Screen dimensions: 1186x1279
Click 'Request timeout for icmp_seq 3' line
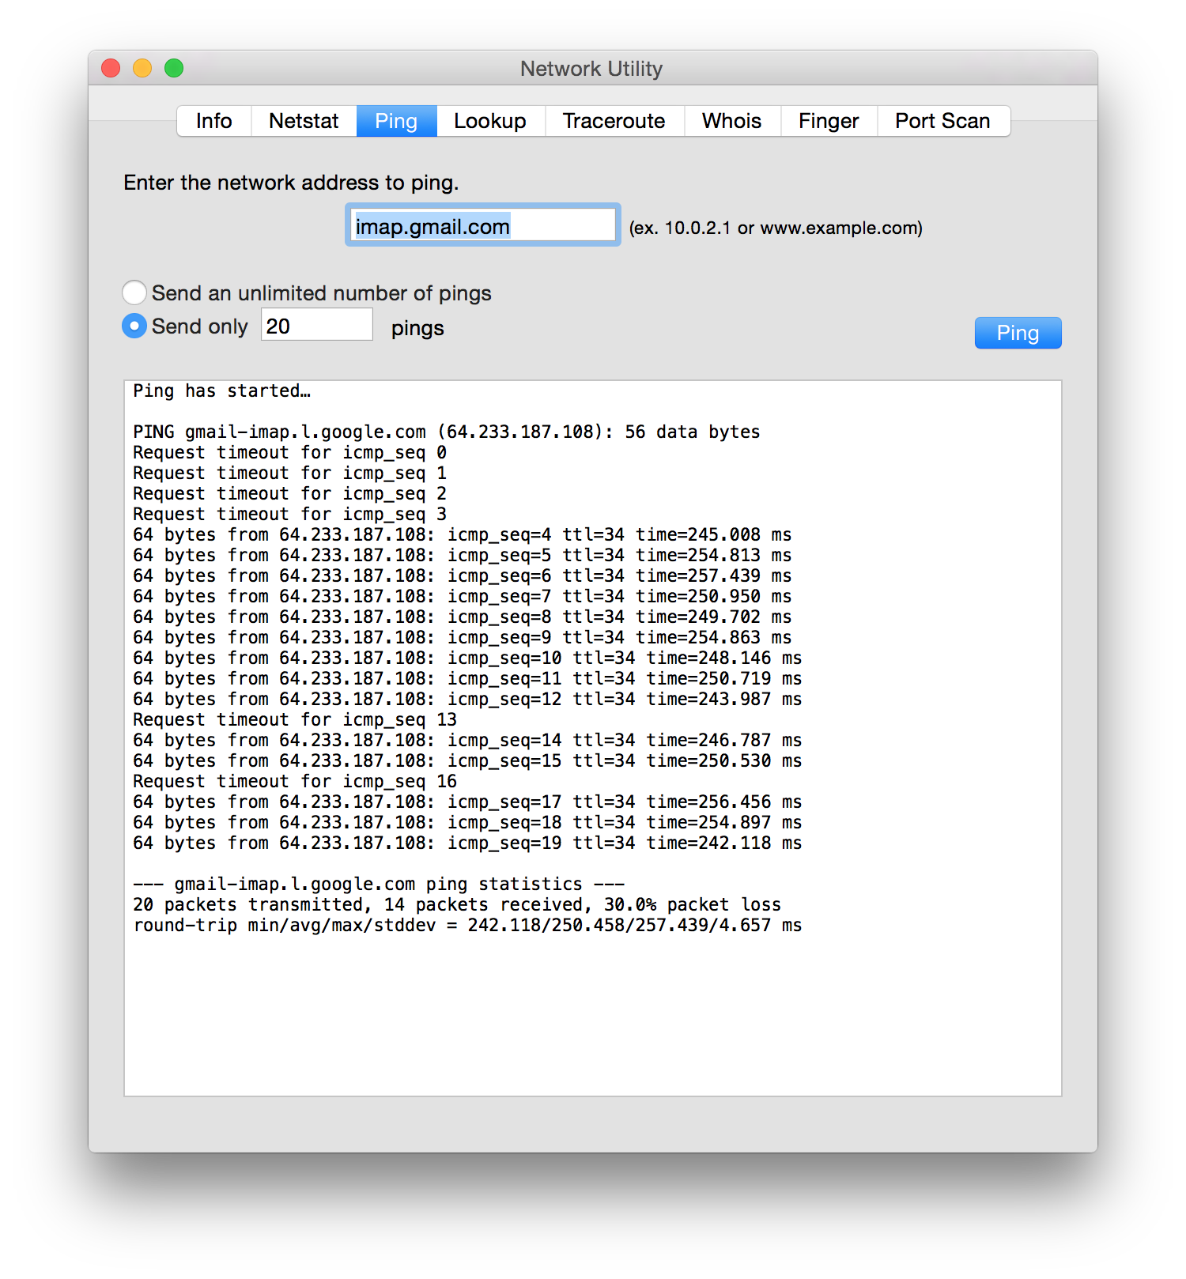click(x=289, y=514)
